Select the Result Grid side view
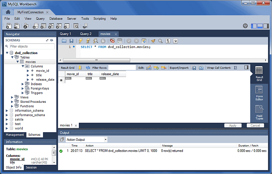272x174 pixels. pyautogui.click(x=259, y=74)
